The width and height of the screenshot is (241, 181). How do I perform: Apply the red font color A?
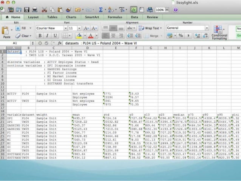point(91,36)
